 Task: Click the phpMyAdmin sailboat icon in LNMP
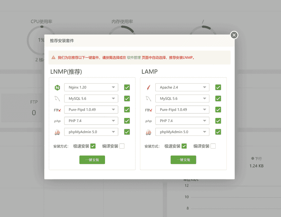pyautogui.click(x=57, y=132)
